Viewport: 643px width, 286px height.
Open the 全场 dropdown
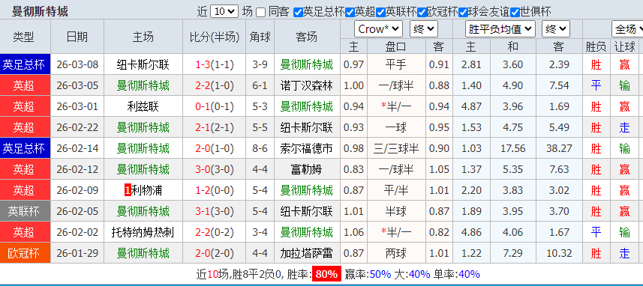pyautogui.click(x=627, y=29)
